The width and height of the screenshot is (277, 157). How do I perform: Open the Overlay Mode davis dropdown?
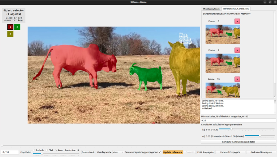(x=118, y=152)
